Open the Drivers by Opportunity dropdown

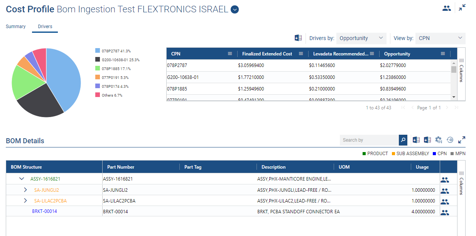pos(361,38)
